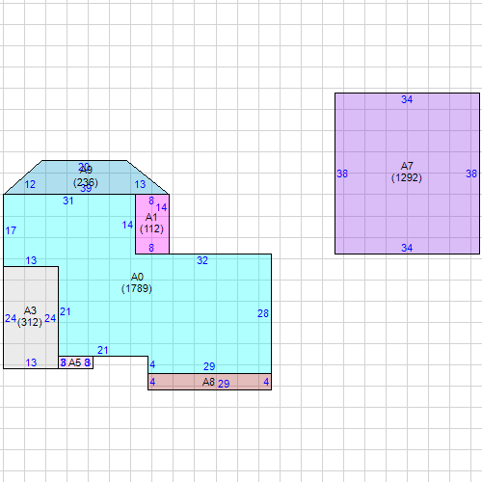The width and height of the screenshot is (482, 482).
Task: Click dimension 24 on A3's right side
Action: (50, 318)
